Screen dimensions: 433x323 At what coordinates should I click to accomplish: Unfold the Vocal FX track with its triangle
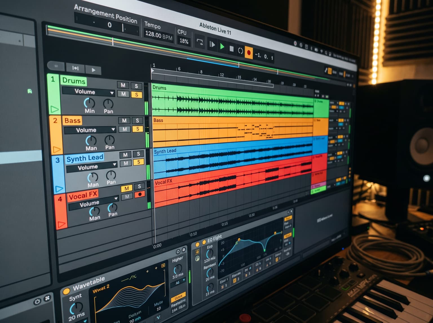61,224
